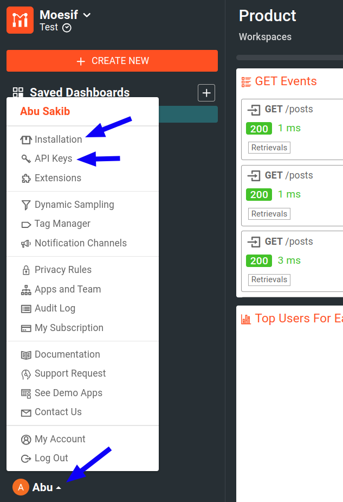Screen dimensions: 343x502
Task: Click the Moesif logo icon
Action: (x=20, y=20)
